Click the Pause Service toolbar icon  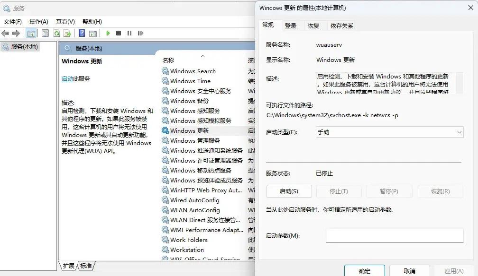click(129, 33)
